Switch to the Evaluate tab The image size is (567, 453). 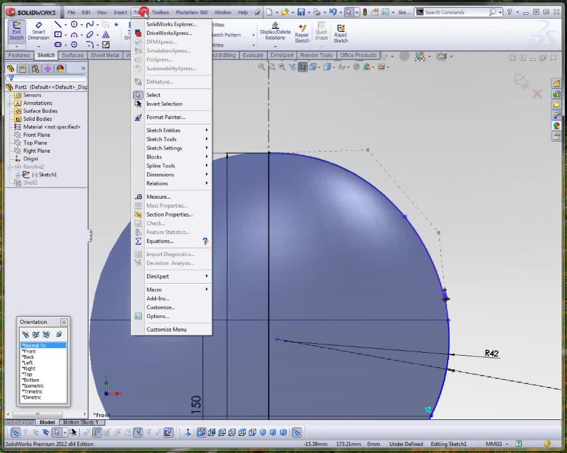253,55
